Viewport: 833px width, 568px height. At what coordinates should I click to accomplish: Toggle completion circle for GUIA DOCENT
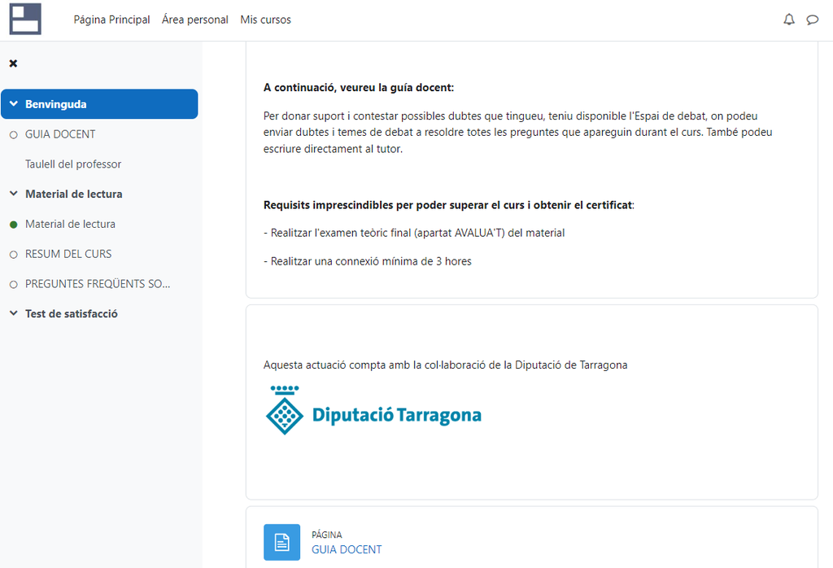[x=14, y=135]
